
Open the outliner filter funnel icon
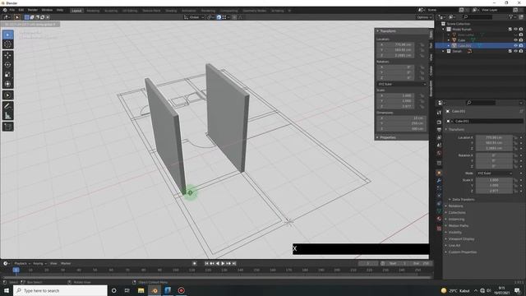click(x=511, y=16)
